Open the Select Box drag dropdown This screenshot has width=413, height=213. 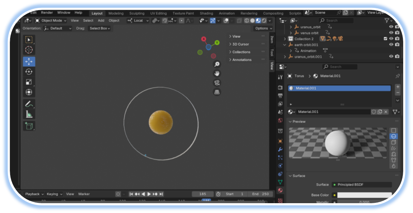(100, 28)
